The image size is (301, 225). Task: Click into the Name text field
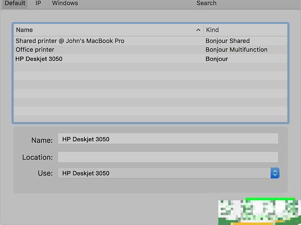167,139
